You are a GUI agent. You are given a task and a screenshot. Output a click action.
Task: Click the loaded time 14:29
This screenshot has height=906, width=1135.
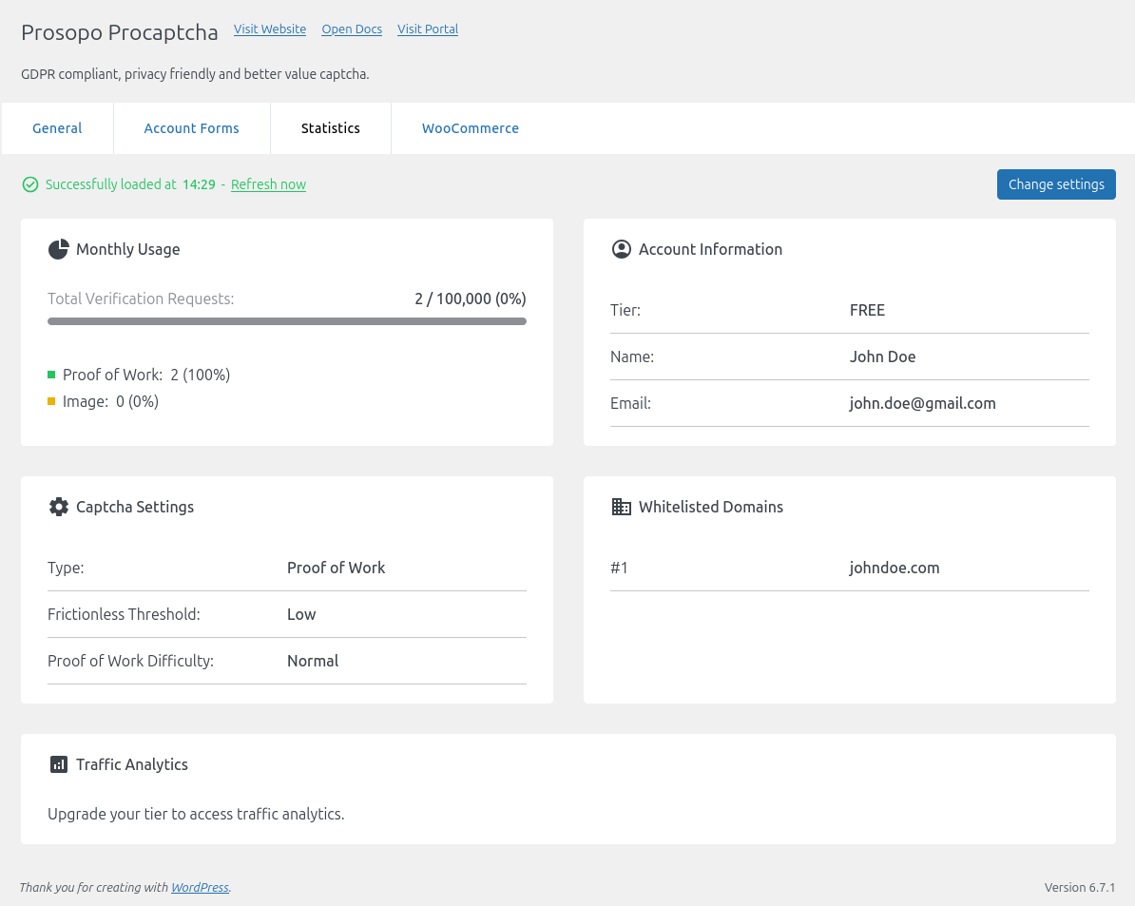click(199, 184)
